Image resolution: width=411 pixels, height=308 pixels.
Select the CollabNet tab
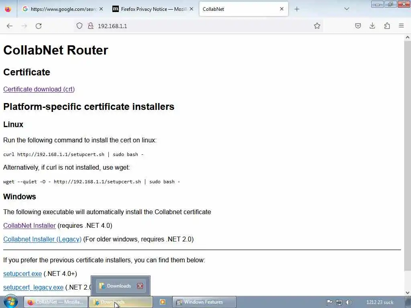244,9
